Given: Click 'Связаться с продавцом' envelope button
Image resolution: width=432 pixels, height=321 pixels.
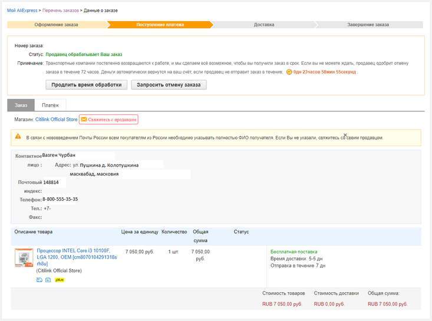Looking at the screenshot, I should pos(108,119).
